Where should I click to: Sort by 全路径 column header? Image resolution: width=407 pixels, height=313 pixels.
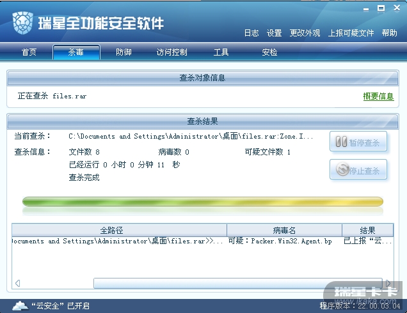pos(120,230)
